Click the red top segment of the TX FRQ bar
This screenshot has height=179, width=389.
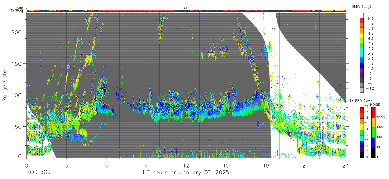(x=362, y=110)
